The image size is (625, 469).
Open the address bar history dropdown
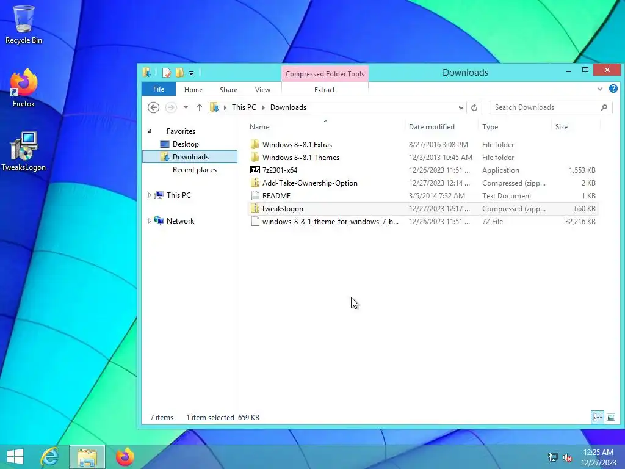(x=461, y=107)
